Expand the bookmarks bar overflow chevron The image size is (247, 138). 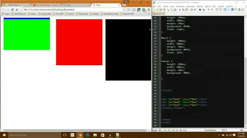[x=149, y=14]
